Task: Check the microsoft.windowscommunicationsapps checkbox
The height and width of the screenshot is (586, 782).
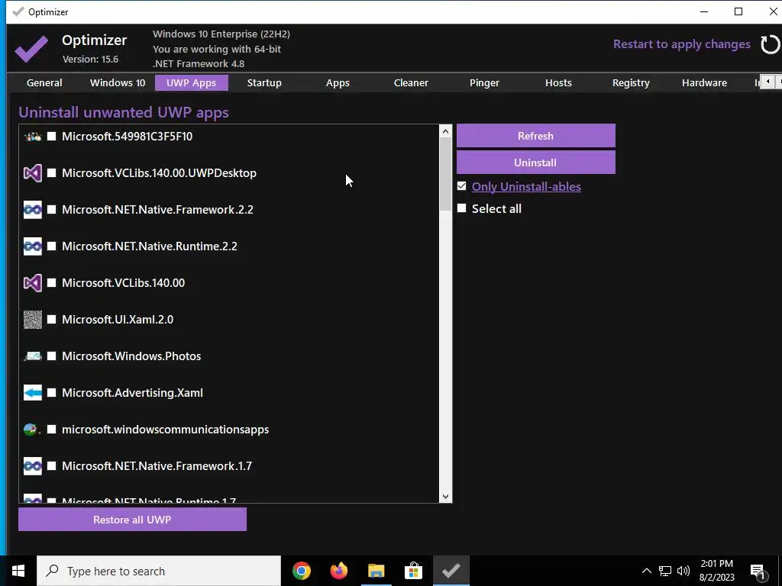Action: click(x=51, y=430)
